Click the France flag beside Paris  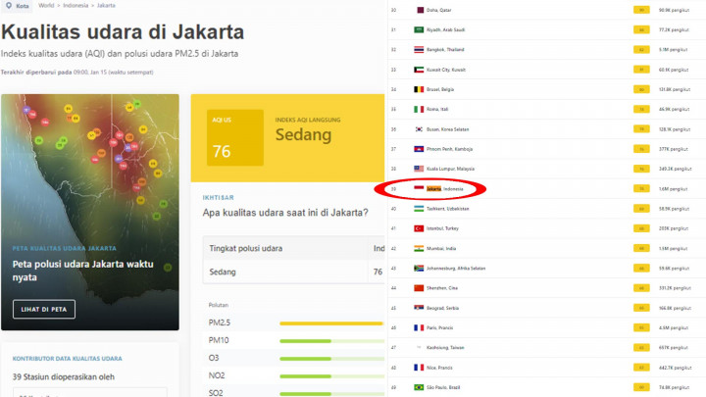tap(419, 327)
